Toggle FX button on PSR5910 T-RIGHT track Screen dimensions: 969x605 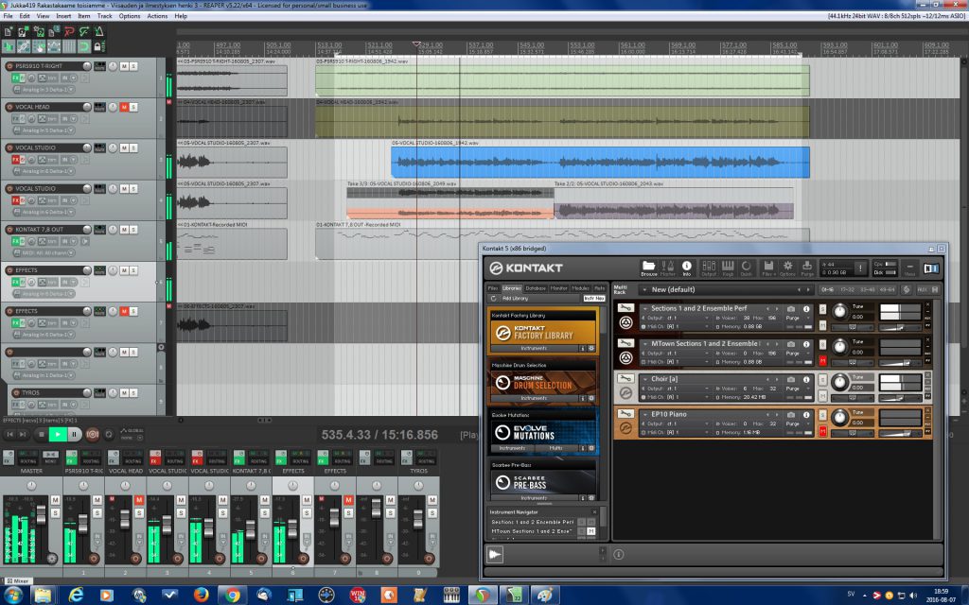point(15,78)
